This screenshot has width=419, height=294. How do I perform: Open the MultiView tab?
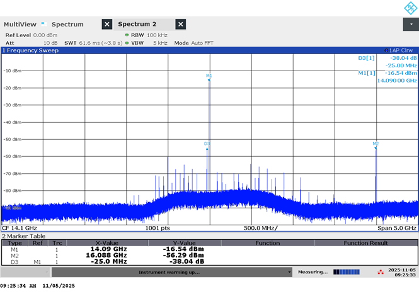pyautogui.click(x=20, y=25)
